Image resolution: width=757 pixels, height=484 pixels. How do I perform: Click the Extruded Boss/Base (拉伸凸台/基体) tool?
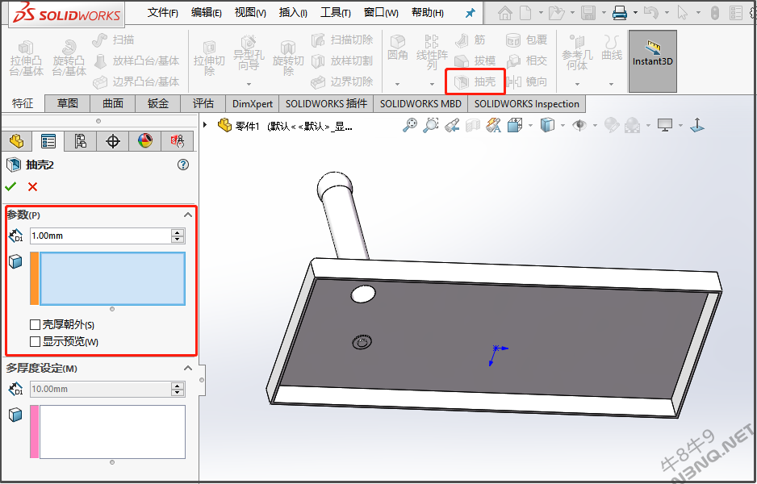coord(27,59)
